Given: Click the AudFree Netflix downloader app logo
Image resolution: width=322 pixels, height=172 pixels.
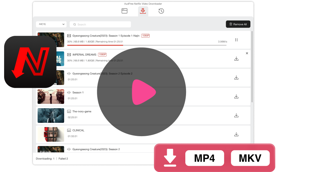Looking at the screenshot, I should click(30, 62).
